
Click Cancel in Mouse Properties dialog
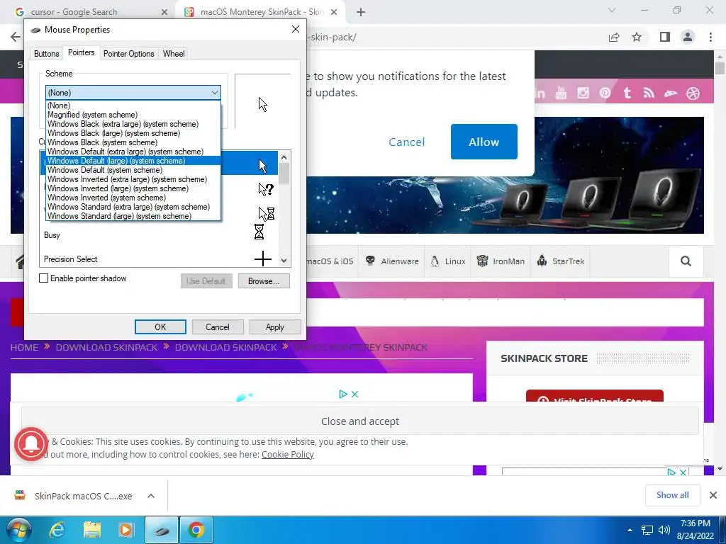point(217,327)
